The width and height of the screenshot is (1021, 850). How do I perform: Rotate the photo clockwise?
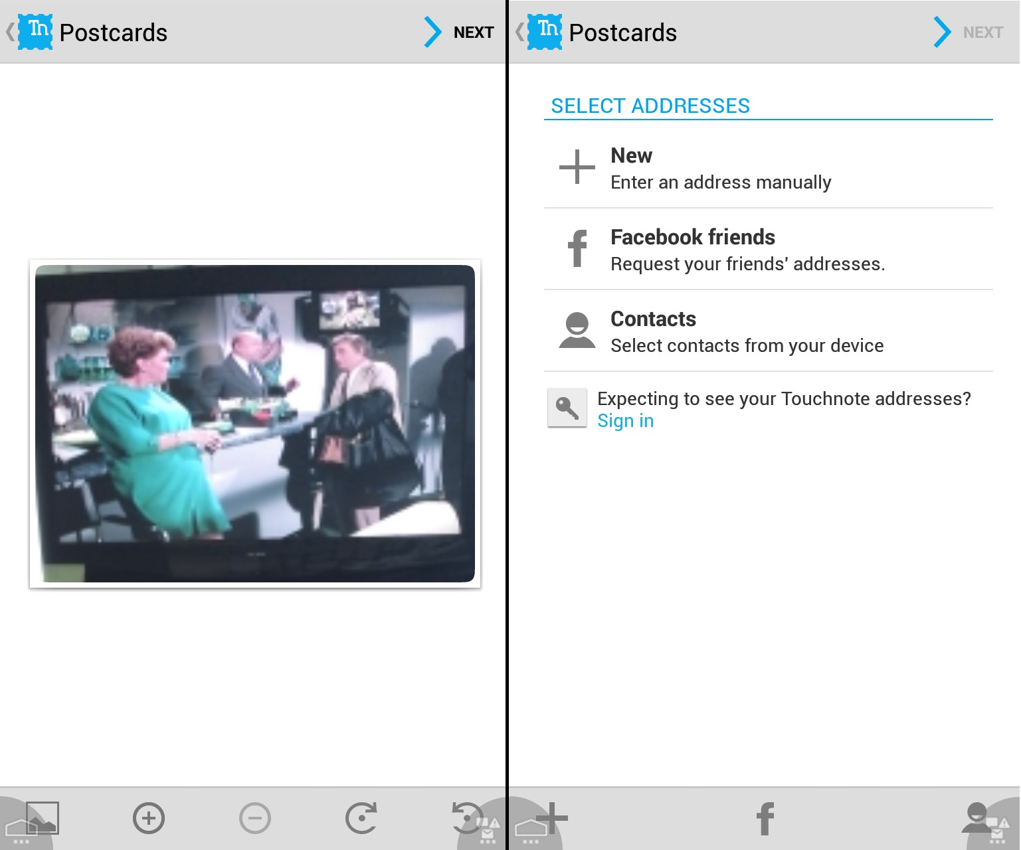point(361,818)
